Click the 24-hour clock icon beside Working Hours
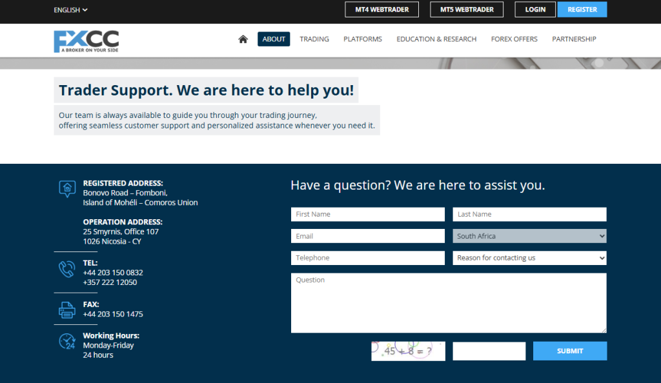Viewport: 661px width, 383px height. [67, 340]
